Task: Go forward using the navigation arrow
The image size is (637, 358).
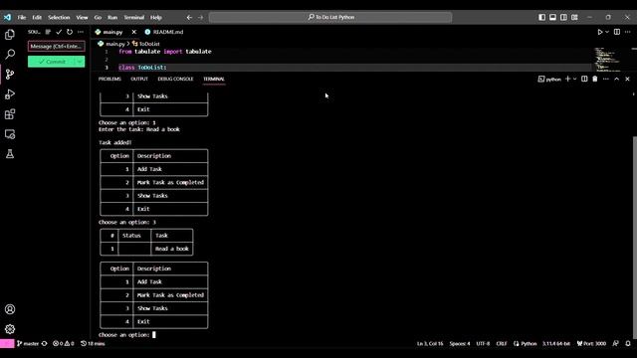Action: tap(201, 18)
